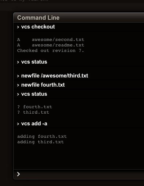Select the vcs add -a command
Screen dimensions: 144x186
[34, 124]
